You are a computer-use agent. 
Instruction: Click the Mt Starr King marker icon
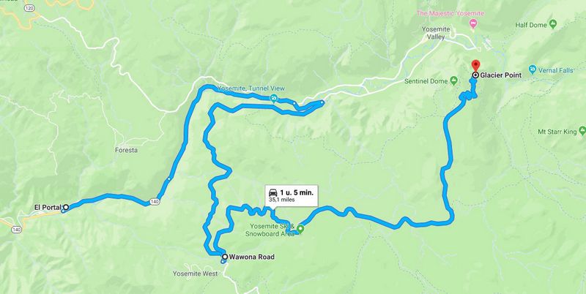tap(582, 131)
